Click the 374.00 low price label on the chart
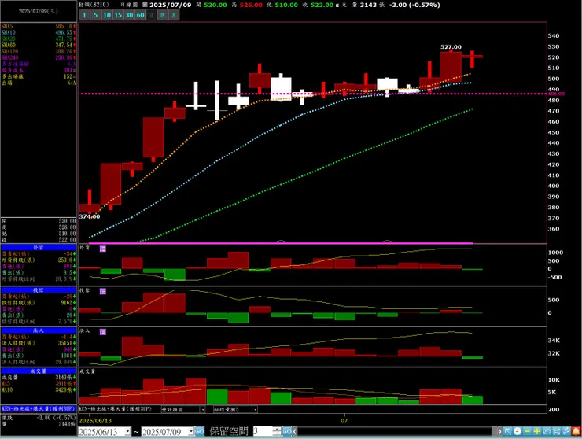 (90, 216)
